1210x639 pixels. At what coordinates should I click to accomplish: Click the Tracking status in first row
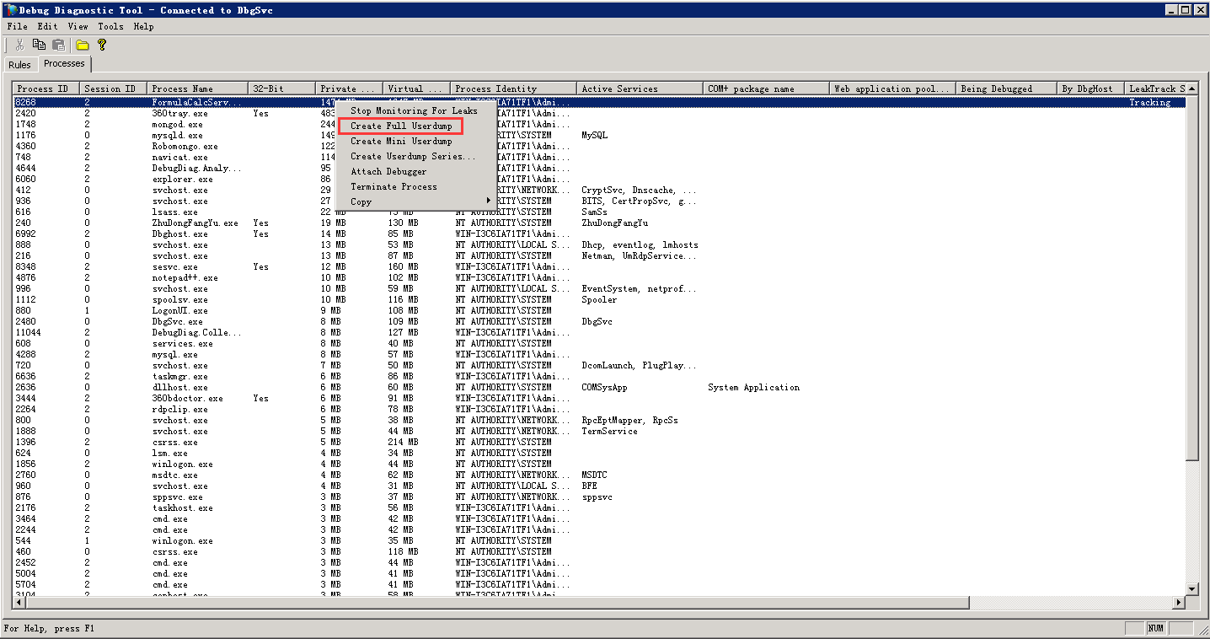[1150, 102]
